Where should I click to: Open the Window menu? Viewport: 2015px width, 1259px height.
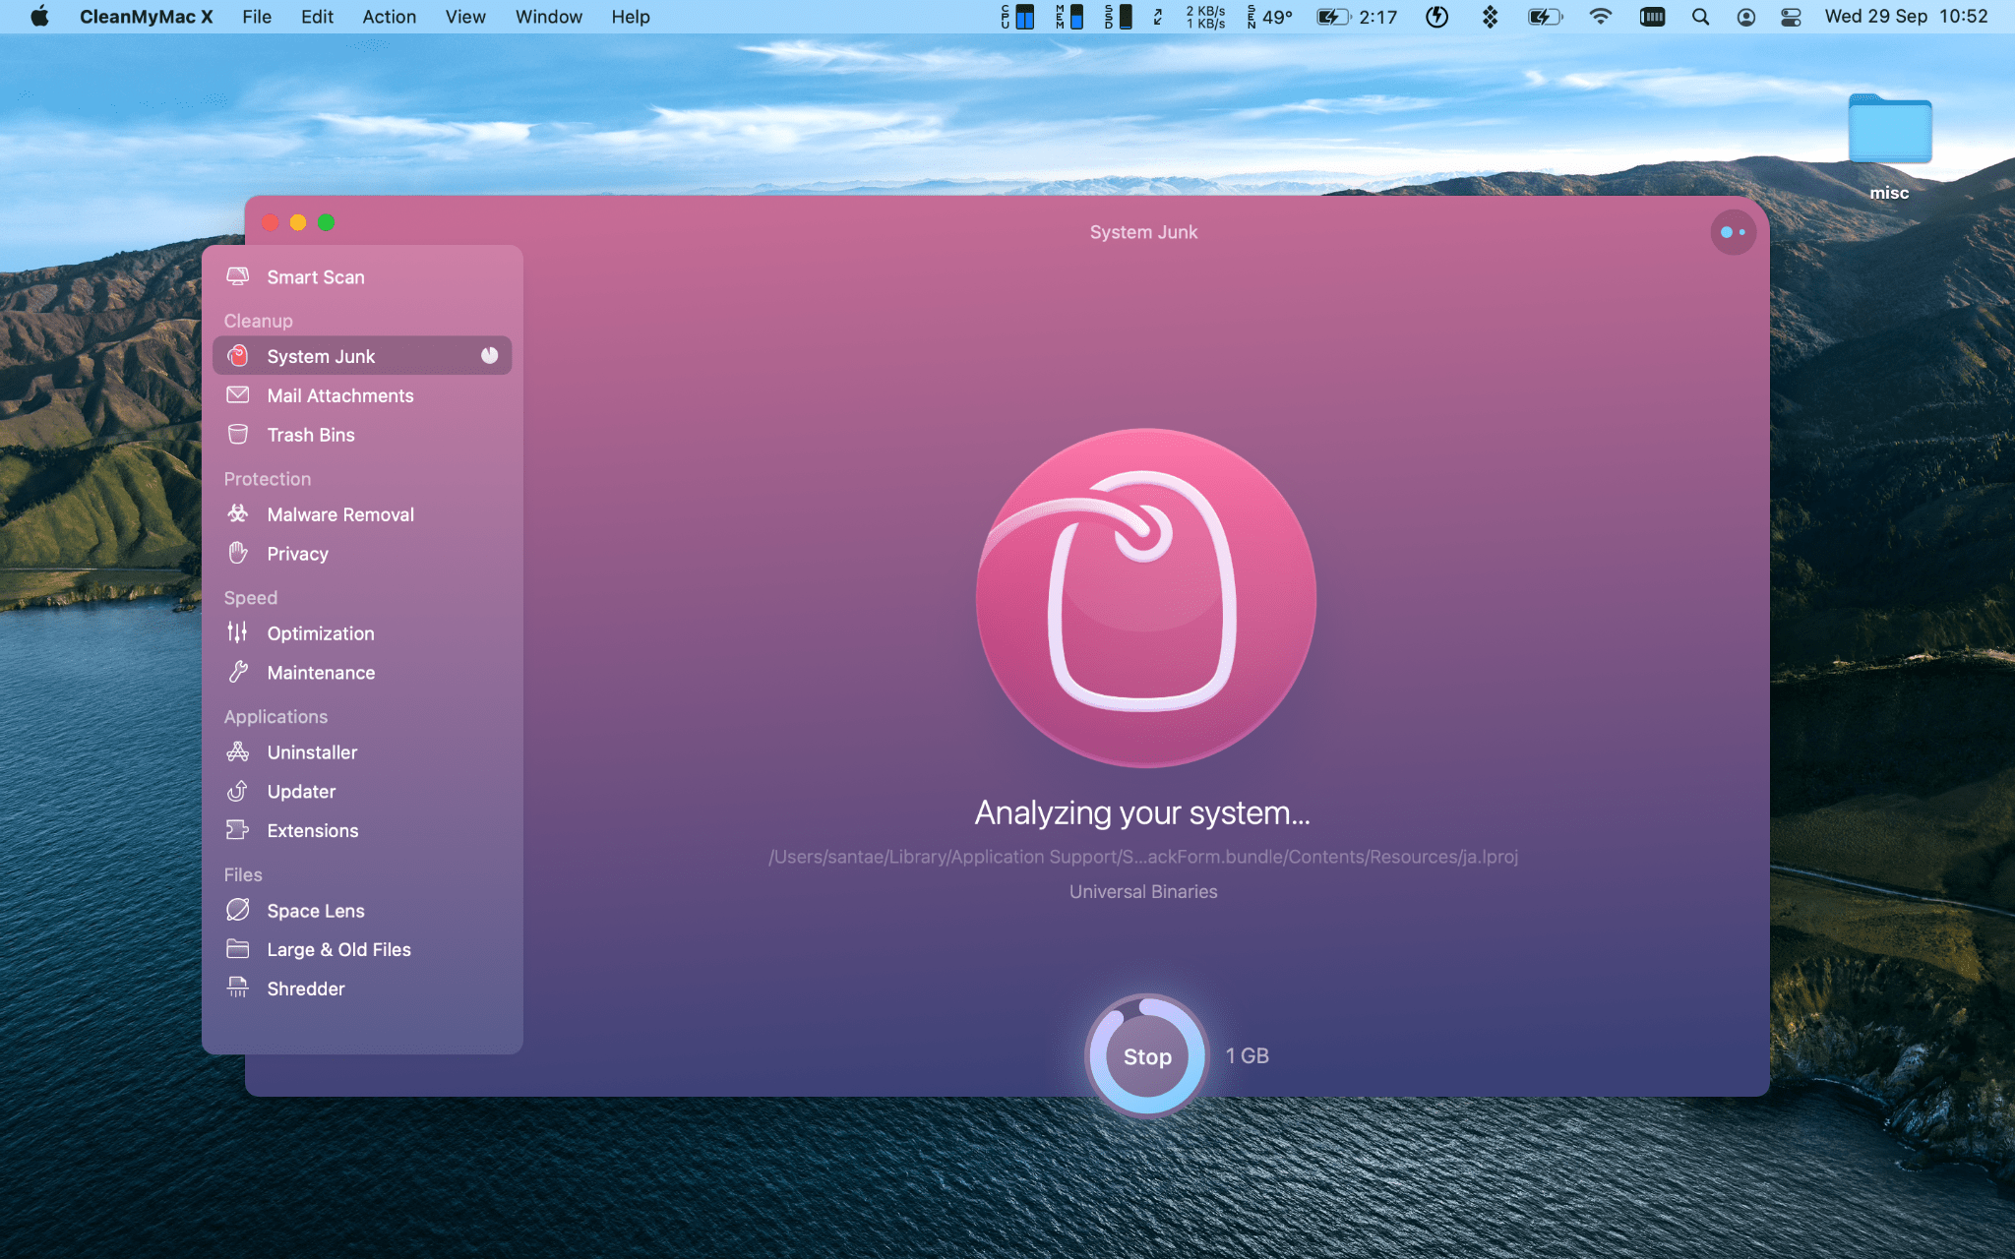coord(549,17)
